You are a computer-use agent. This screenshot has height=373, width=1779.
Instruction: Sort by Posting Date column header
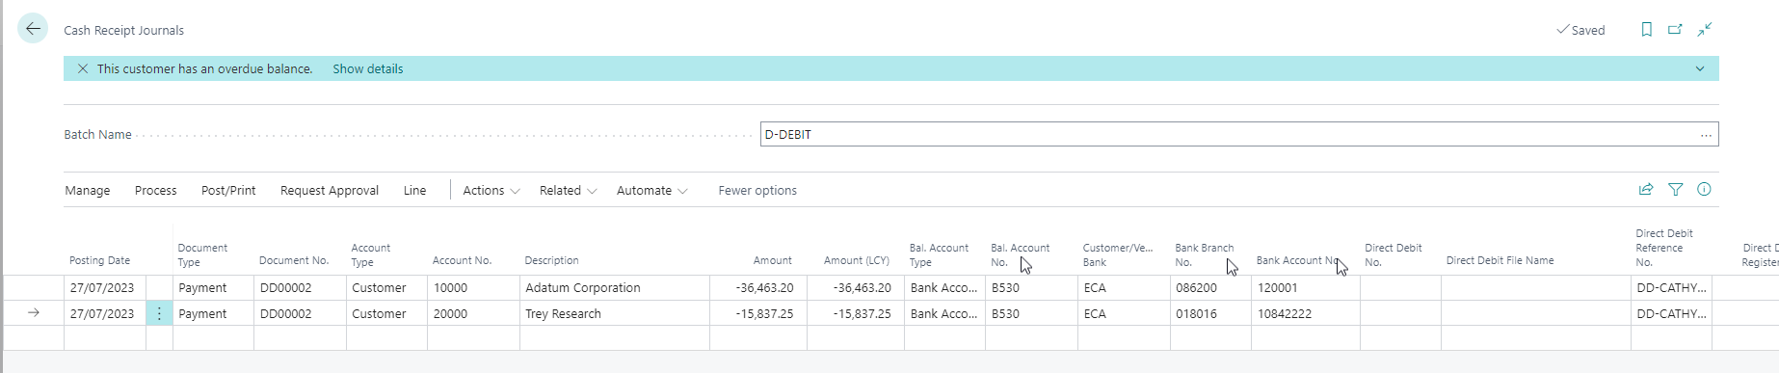99,261
